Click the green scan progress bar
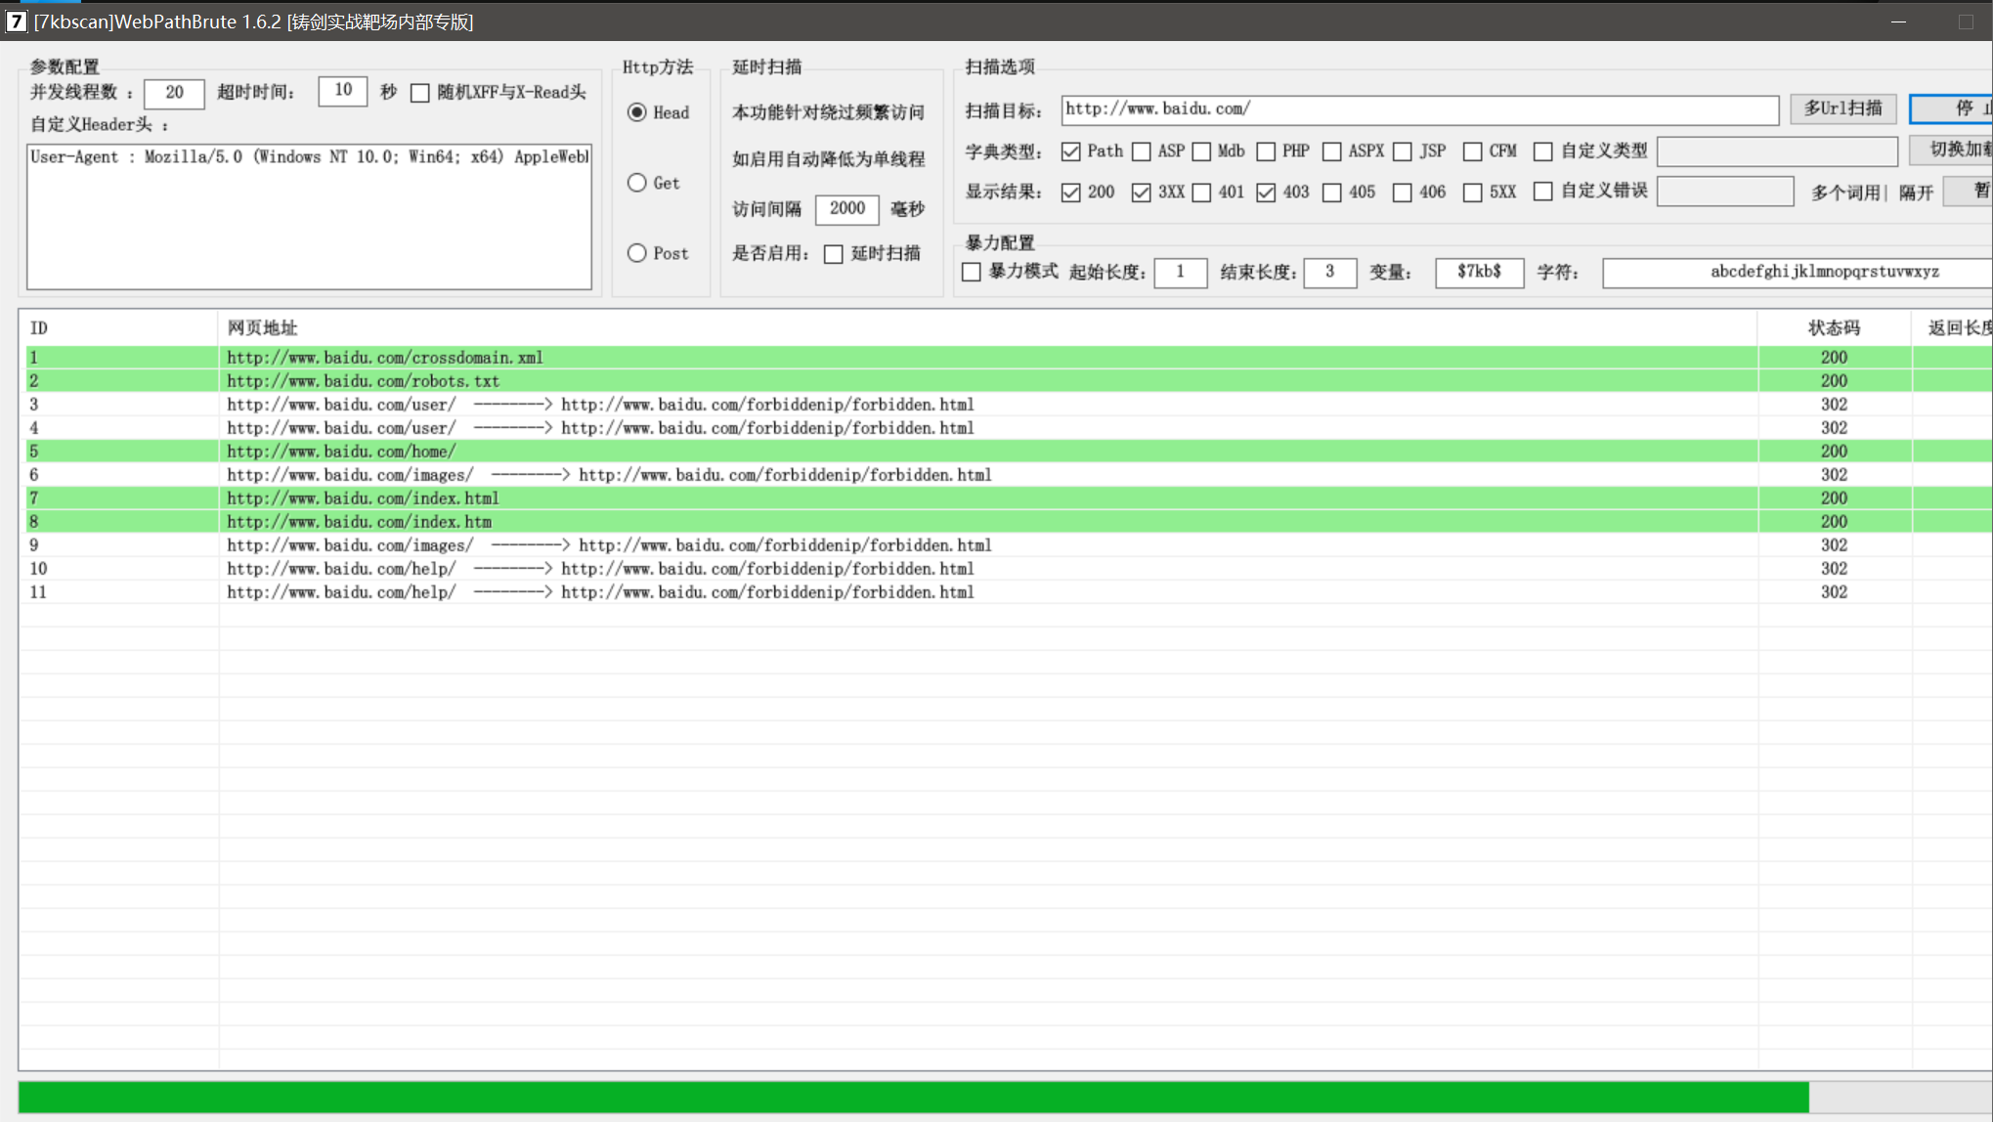1993x1122 pixels. [913, 1097]
